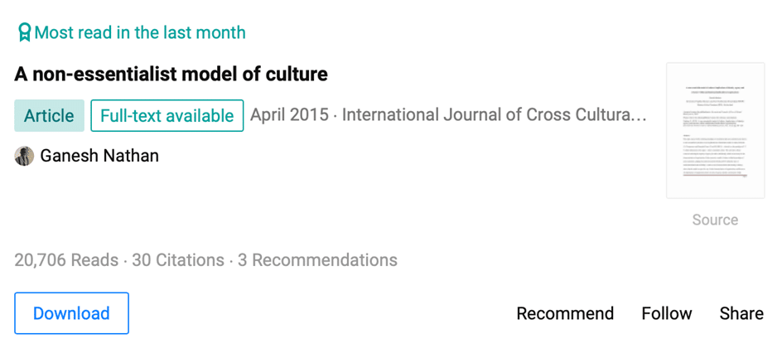
Task: Open the article titled A non-essentialist model of culture
Action: [171, 75]
